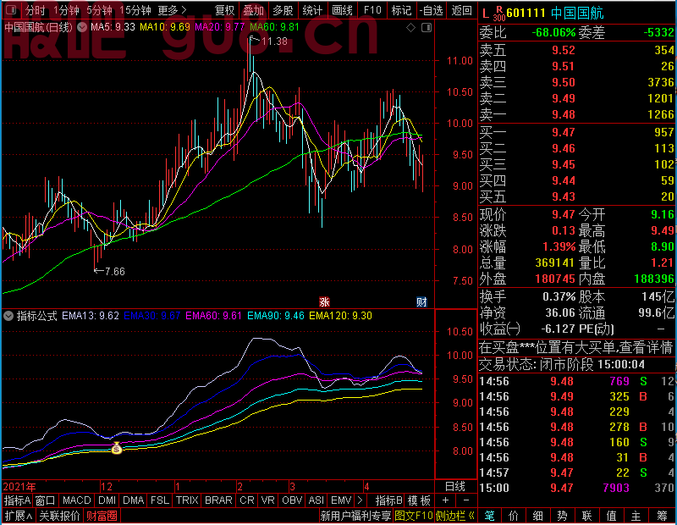Click the 日线 period label
This screenshot has width=677, height=525.
click(x=455, y=487)
